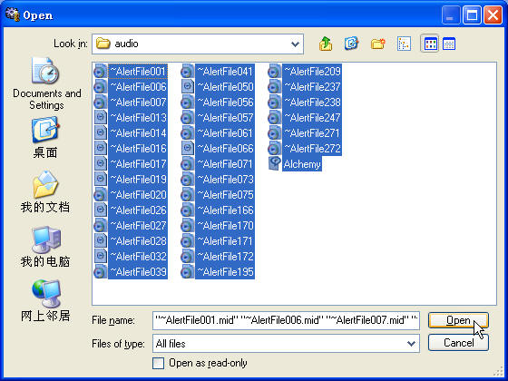Viewport: 508px width, 381px height.
Task: Click the Open button
Action: coord(458,320)
